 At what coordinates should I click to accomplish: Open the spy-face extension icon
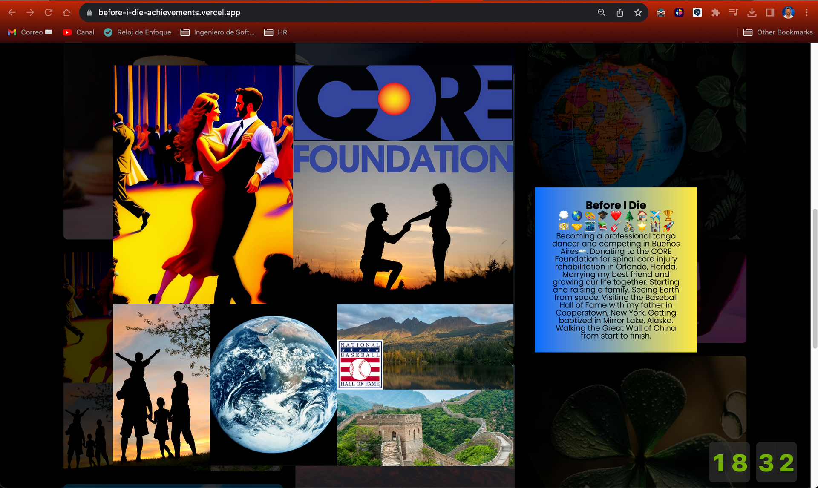[661, 13]
